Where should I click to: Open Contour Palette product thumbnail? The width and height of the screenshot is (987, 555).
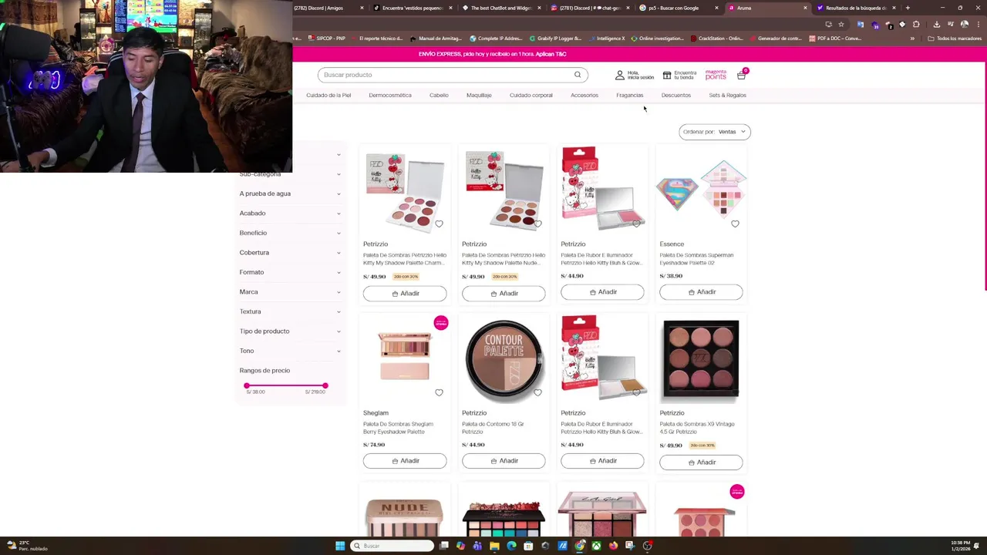tap(504, 361)
